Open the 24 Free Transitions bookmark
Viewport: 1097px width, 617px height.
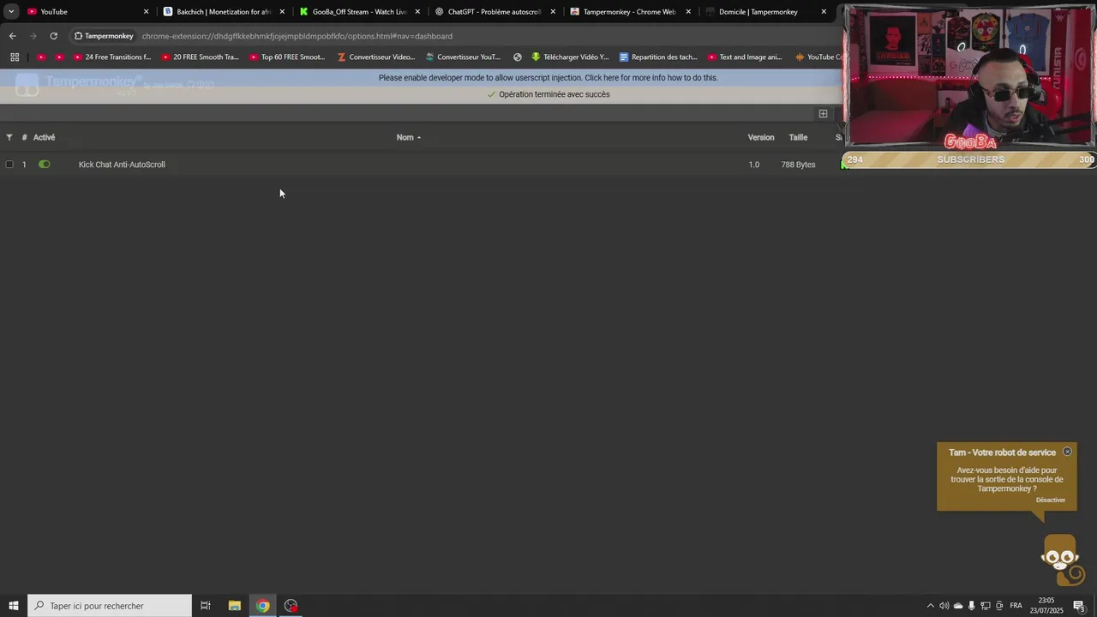pos(112,57)
